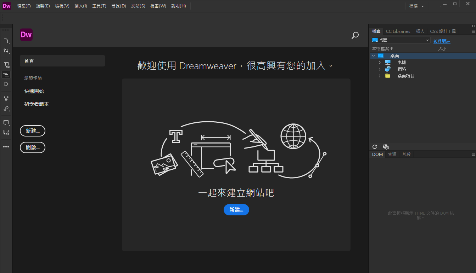476x273 pixels.
Task: Open the 桌面 site dropdown
Action: coord(401,40)
